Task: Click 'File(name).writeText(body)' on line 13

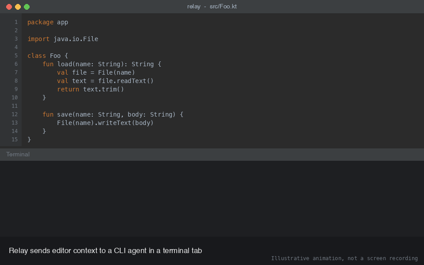Action: coord(105,123)
